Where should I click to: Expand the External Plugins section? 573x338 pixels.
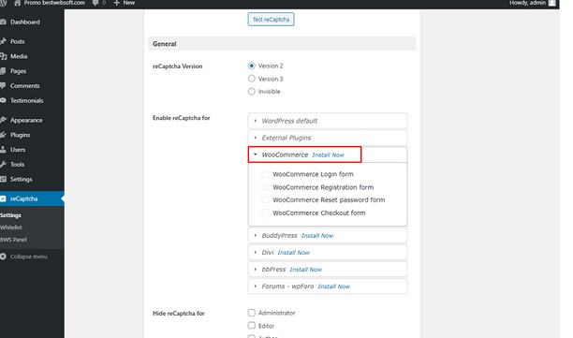(x=328, y=138)
